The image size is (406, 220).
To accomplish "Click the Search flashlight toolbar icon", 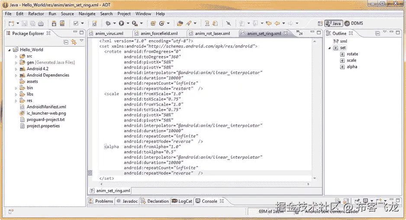I will 189,23.
